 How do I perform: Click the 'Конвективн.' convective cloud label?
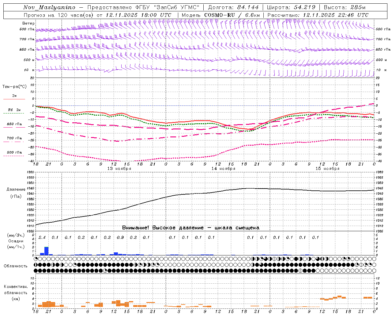pyautogui.click(x=16, y=287)
